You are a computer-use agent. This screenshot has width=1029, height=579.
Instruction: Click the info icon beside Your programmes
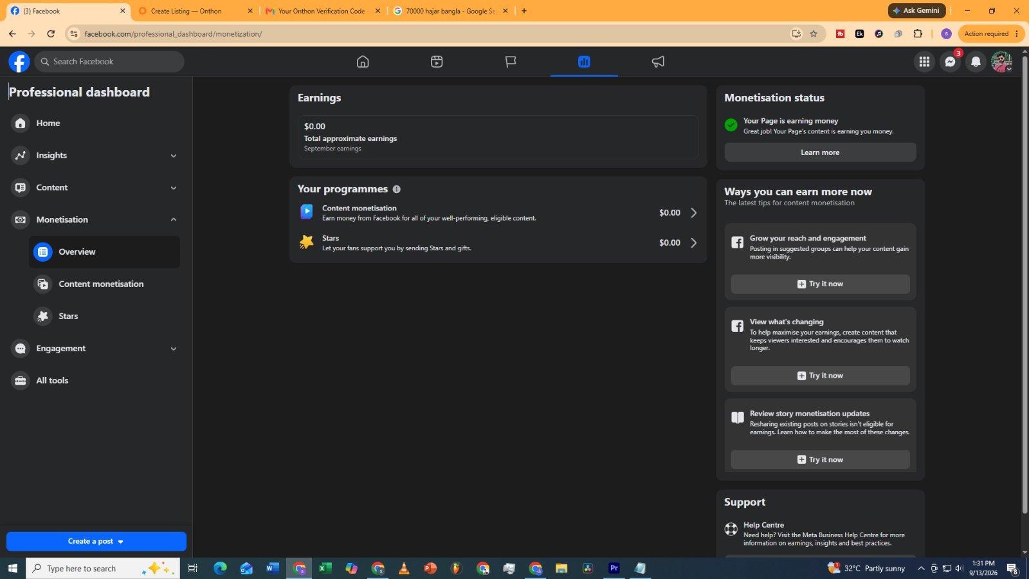[x=397, y=189]
